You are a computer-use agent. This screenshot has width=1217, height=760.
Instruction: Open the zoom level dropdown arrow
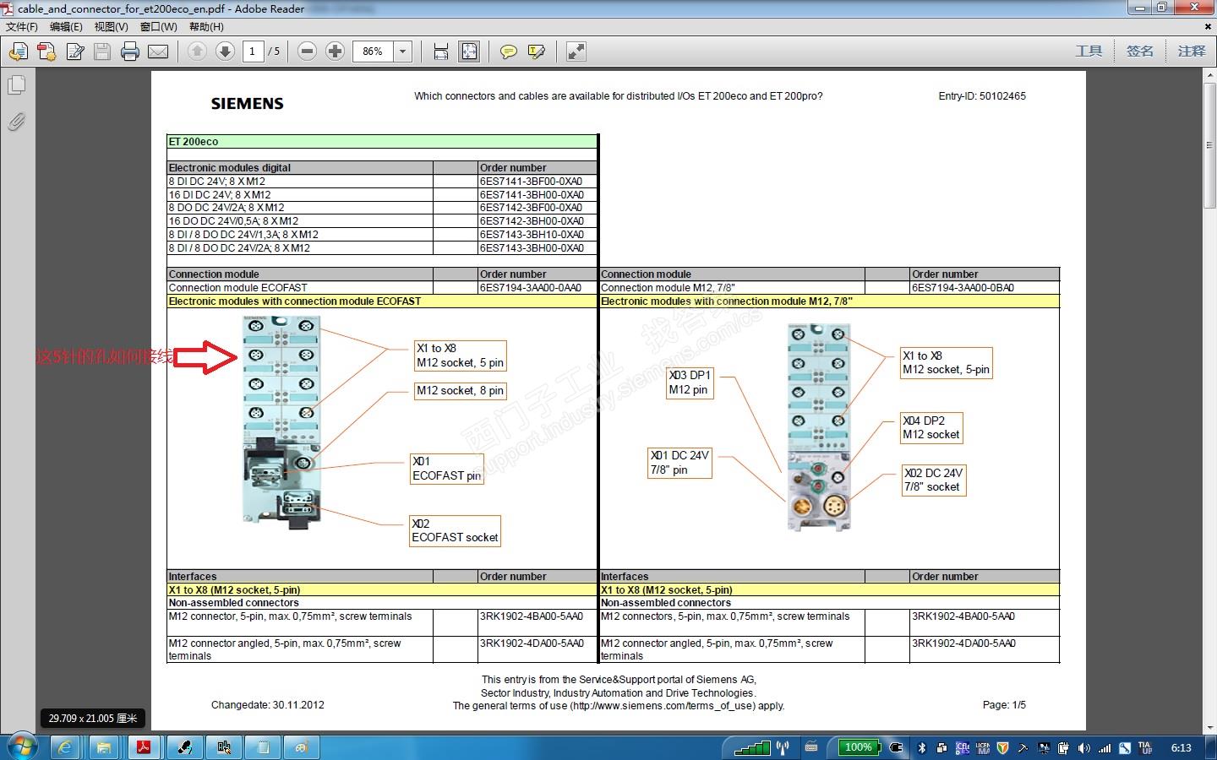click(x=403, y=52)
